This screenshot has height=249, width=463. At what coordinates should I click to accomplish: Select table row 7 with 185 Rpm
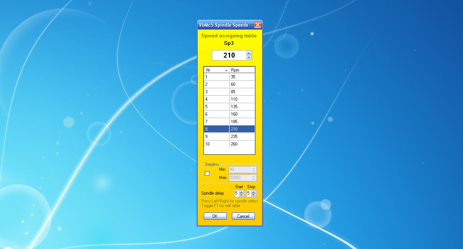(229, 122)
